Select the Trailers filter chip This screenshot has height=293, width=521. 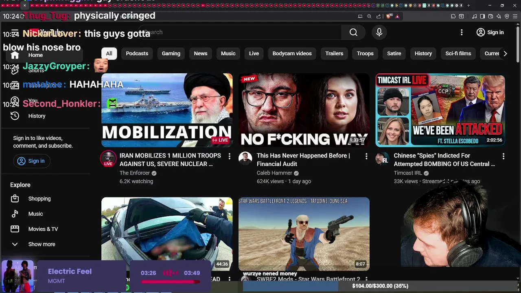click(334, 54)
